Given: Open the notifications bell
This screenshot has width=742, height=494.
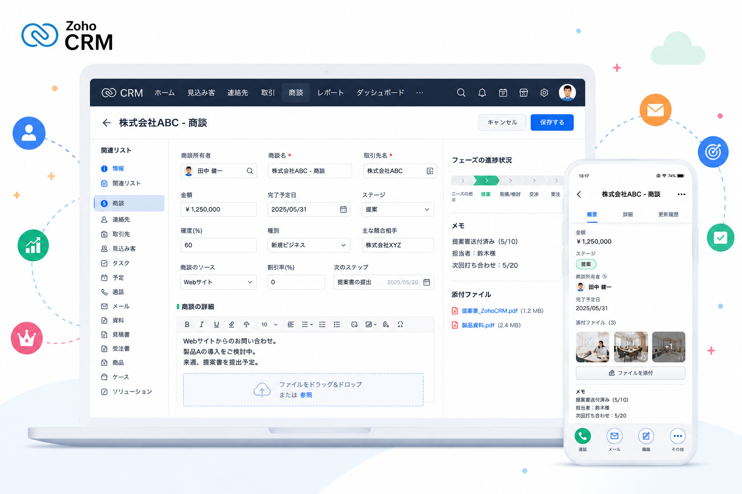Looking at the screenshot, I should (482, 93).
